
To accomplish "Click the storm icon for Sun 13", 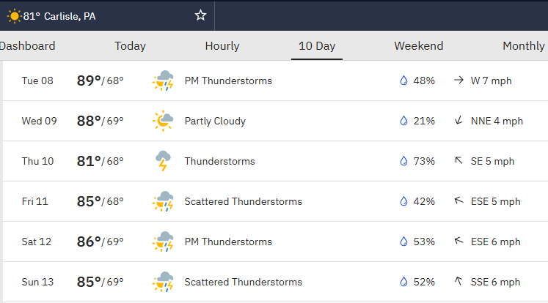I will [163, 282].
